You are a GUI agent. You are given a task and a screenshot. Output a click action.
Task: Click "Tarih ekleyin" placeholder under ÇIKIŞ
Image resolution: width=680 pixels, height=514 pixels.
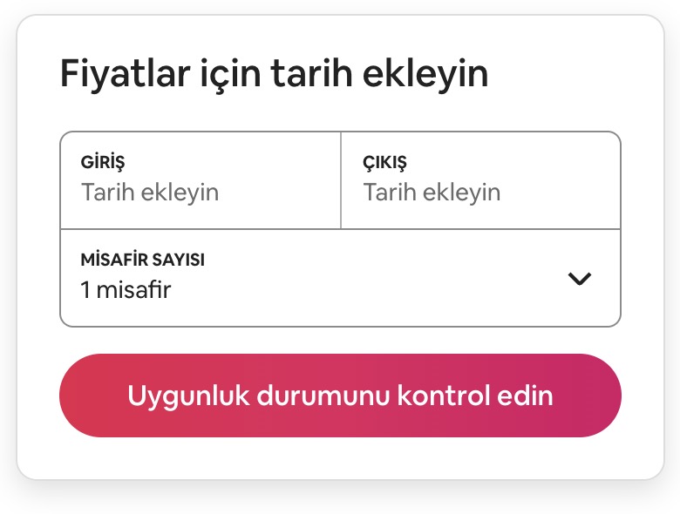coord(432,192)
